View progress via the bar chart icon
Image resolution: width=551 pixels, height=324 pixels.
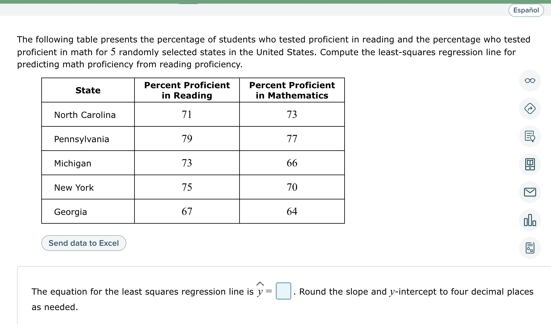pos(530,220)
